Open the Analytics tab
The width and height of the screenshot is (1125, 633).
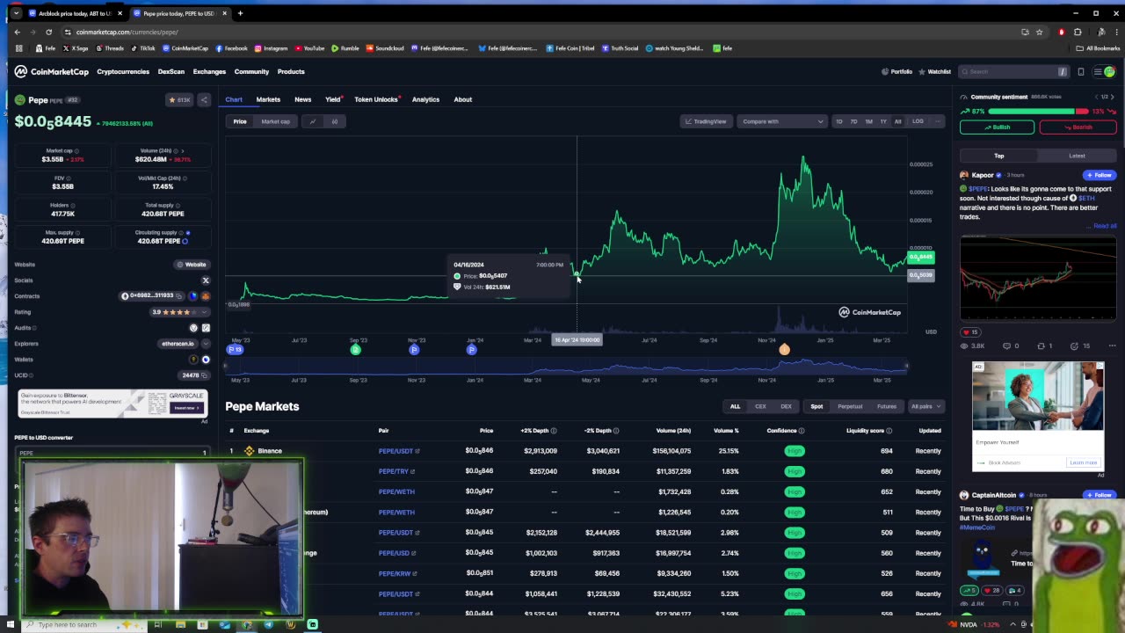pyautogui.click(x=425, y=99)
